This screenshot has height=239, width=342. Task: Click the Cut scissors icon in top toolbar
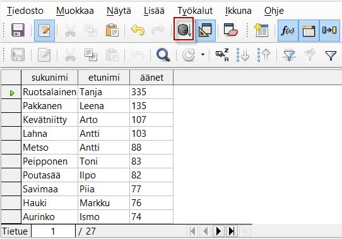pyautogui.click(x=70, y=30)
